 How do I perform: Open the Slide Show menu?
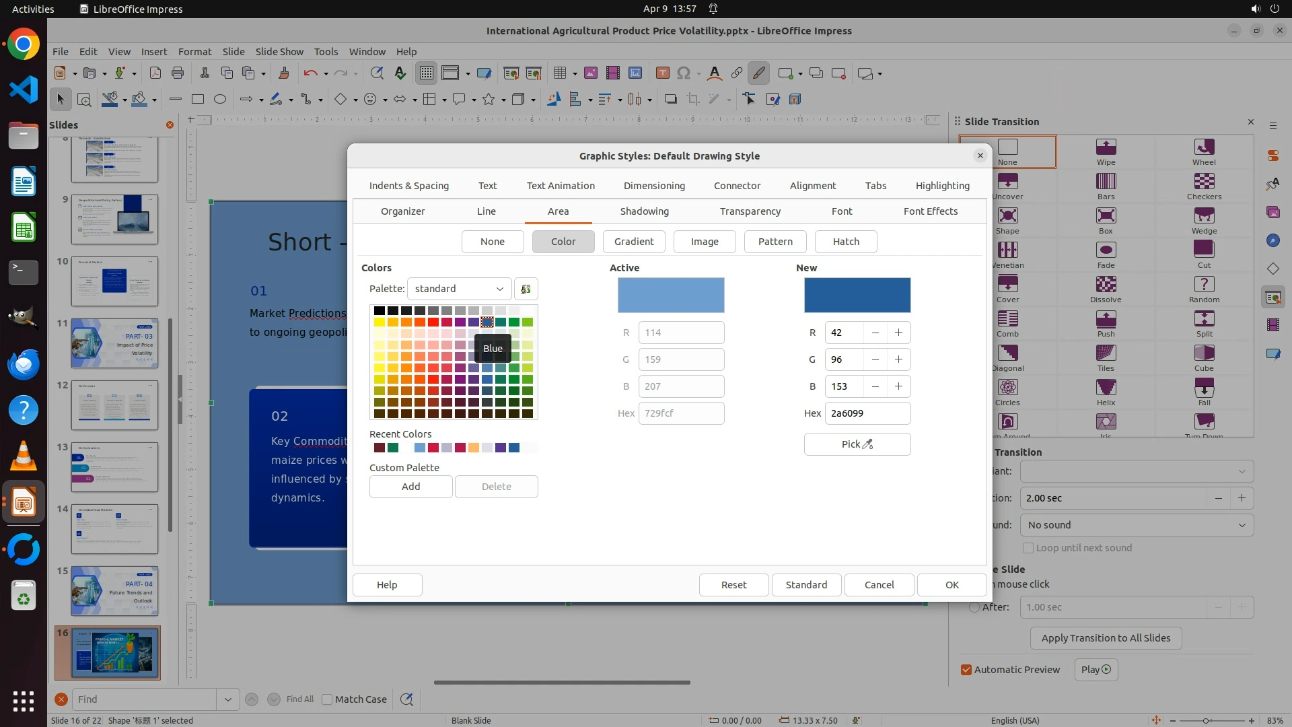click(x=279, y=52)
